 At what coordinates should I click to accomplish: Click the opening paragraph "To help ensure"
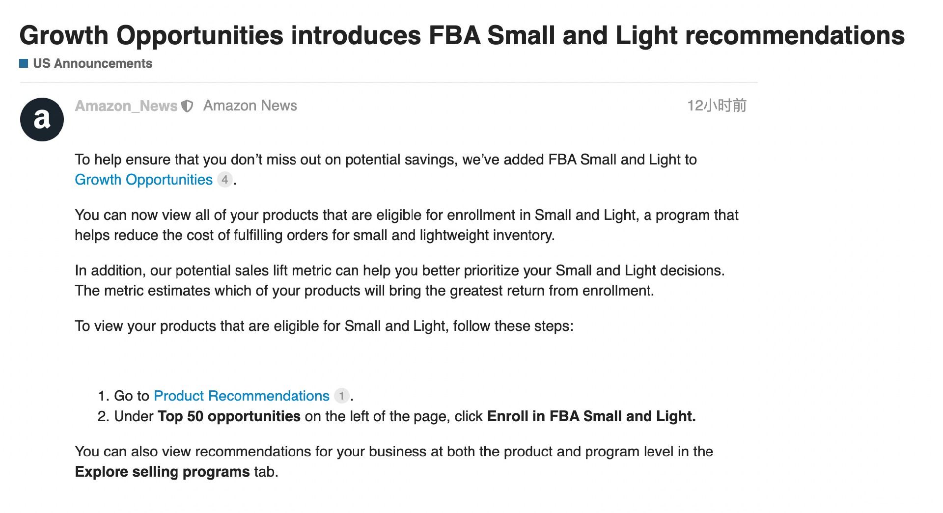click(x=386, y=160)
